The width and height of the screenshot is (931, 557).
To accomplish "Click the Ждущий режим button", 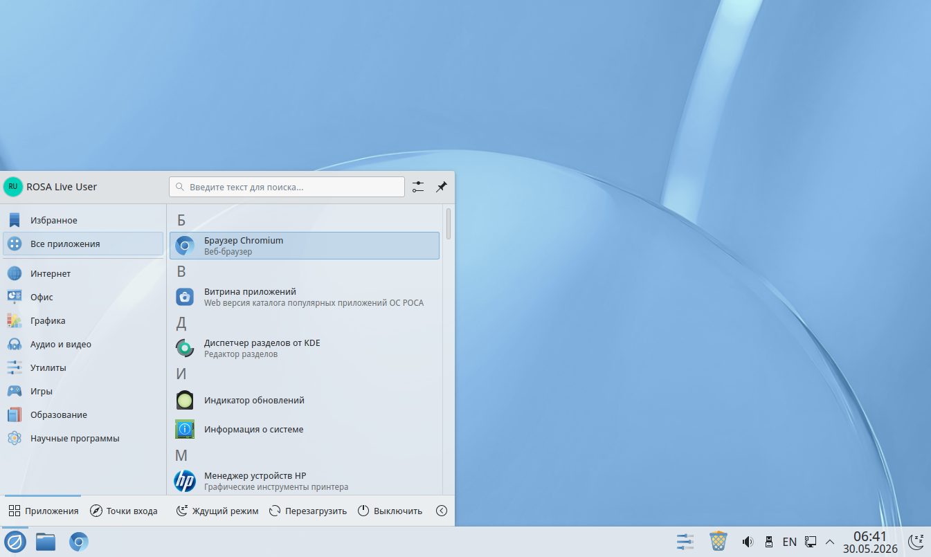I will pos(217,511).
